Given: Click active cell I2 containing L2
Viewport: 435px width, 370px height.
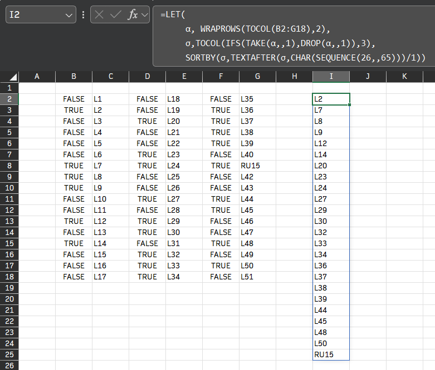Looking at the screenshot, I should (x=331, y=99).
